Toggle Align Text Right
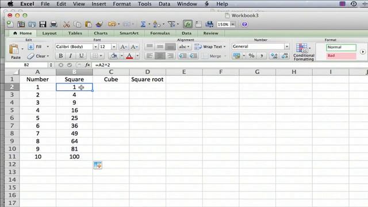Screen dimensions: 368x207 [170, 56]
